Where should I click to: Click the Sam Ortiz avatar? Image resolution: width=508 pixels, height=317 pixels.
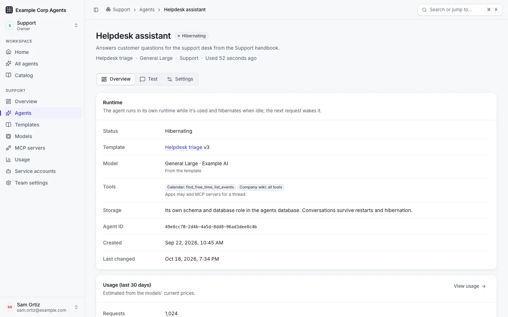10,307
